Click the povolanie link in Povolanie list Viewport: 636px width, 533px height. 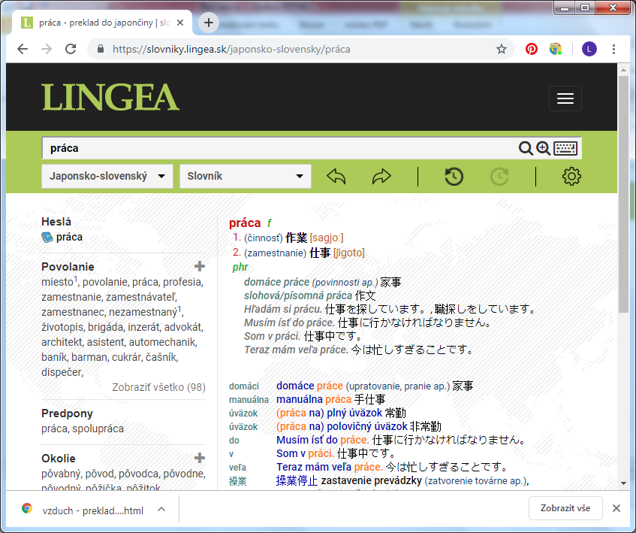[x=105, y=282]
